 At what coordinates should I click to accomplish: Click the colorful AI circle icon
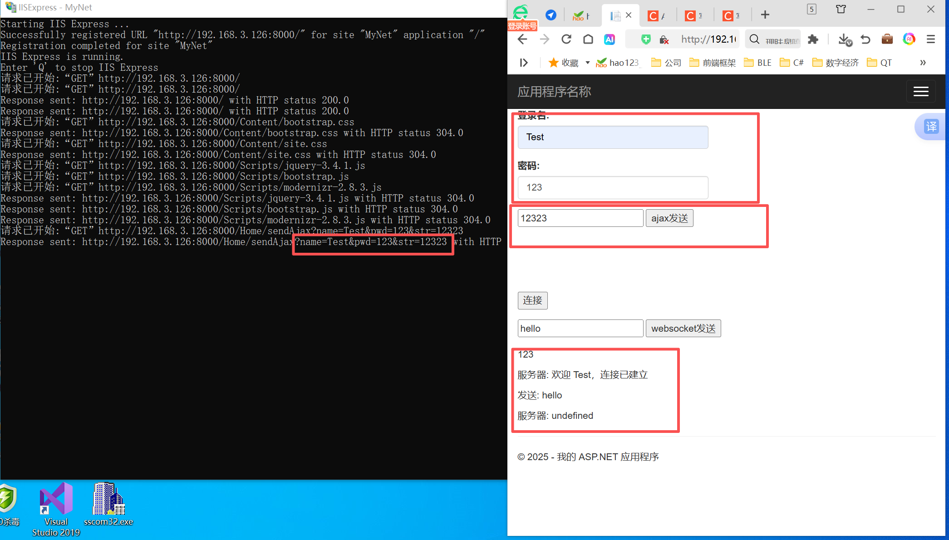909,39
